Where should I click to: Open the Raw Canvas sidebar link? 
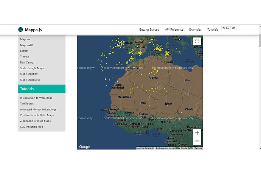tap(27, 62)
